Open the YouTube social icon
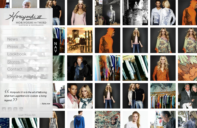The height and width of the screenshot is (128, 197). 21,109
